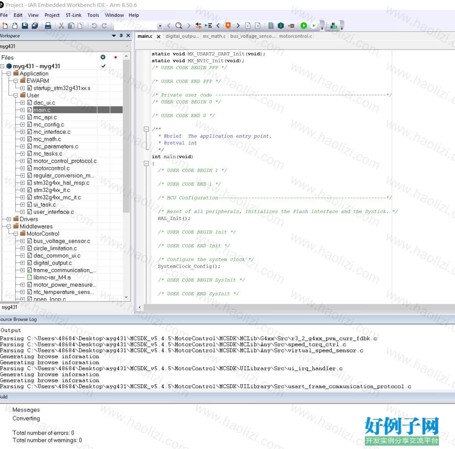
Task: Click the Go To line icon
Action: tap(208, 26)
